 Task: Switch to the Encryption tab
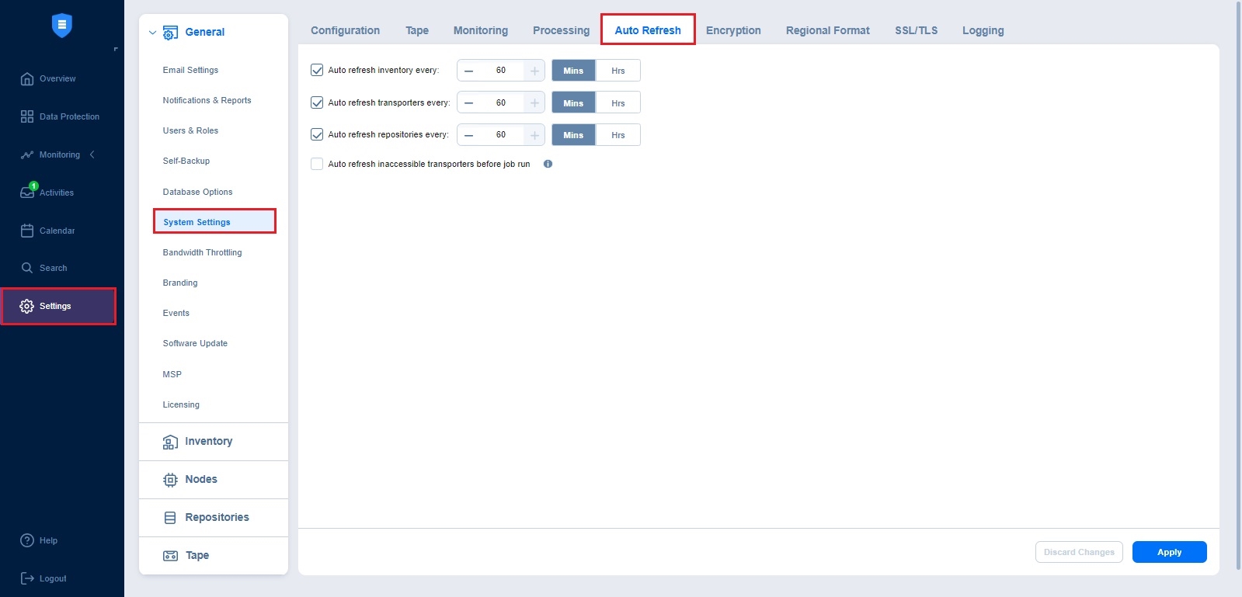(x=732, y=30)
